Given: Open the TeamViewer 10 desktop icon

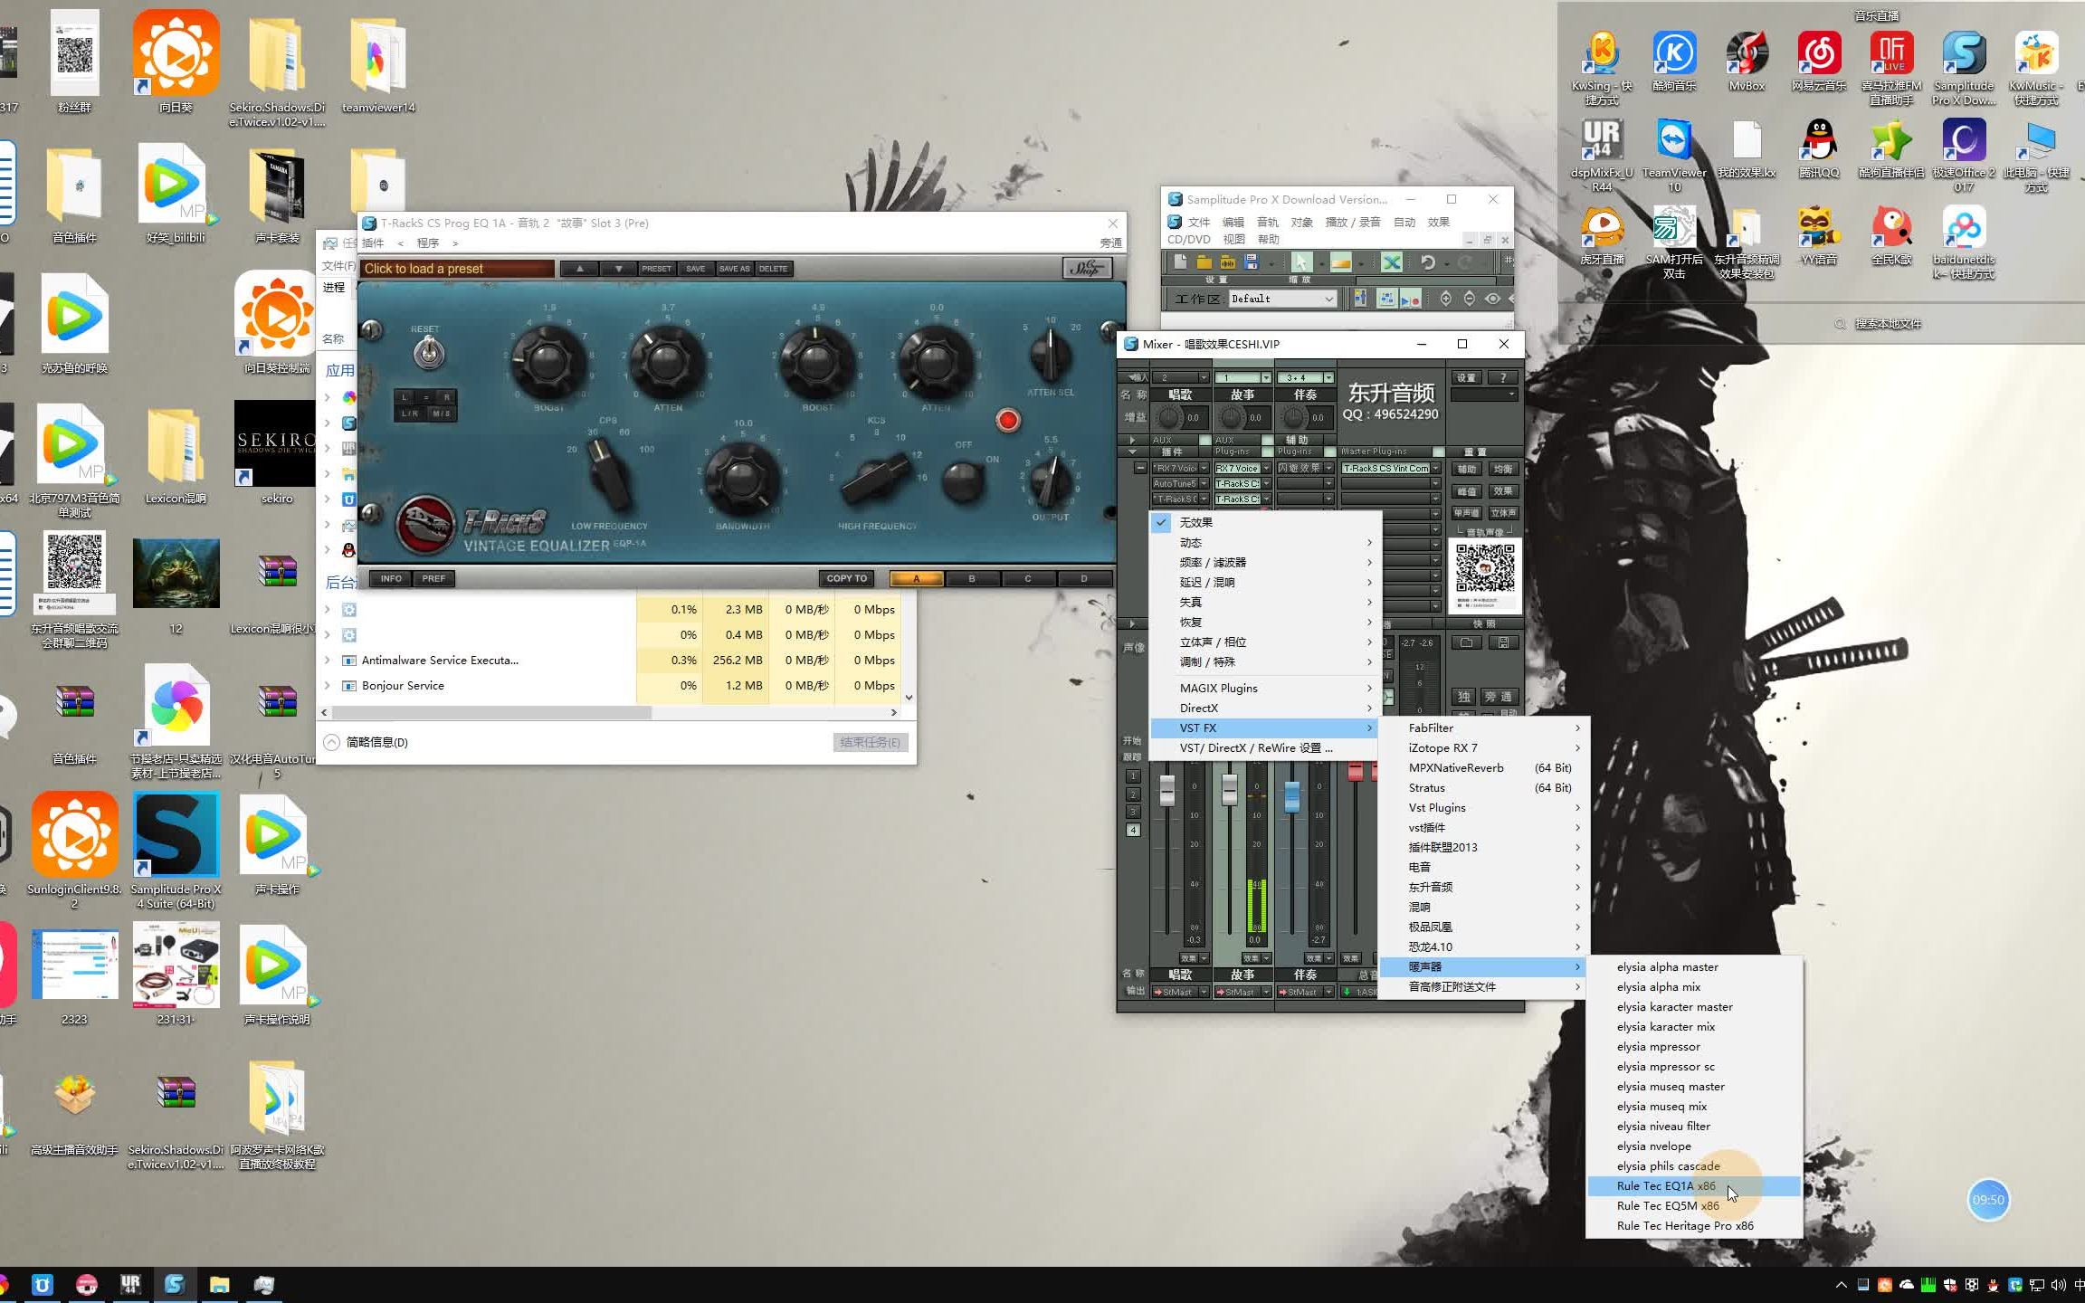Looking at the screenshot, I should coord(1674,156).
